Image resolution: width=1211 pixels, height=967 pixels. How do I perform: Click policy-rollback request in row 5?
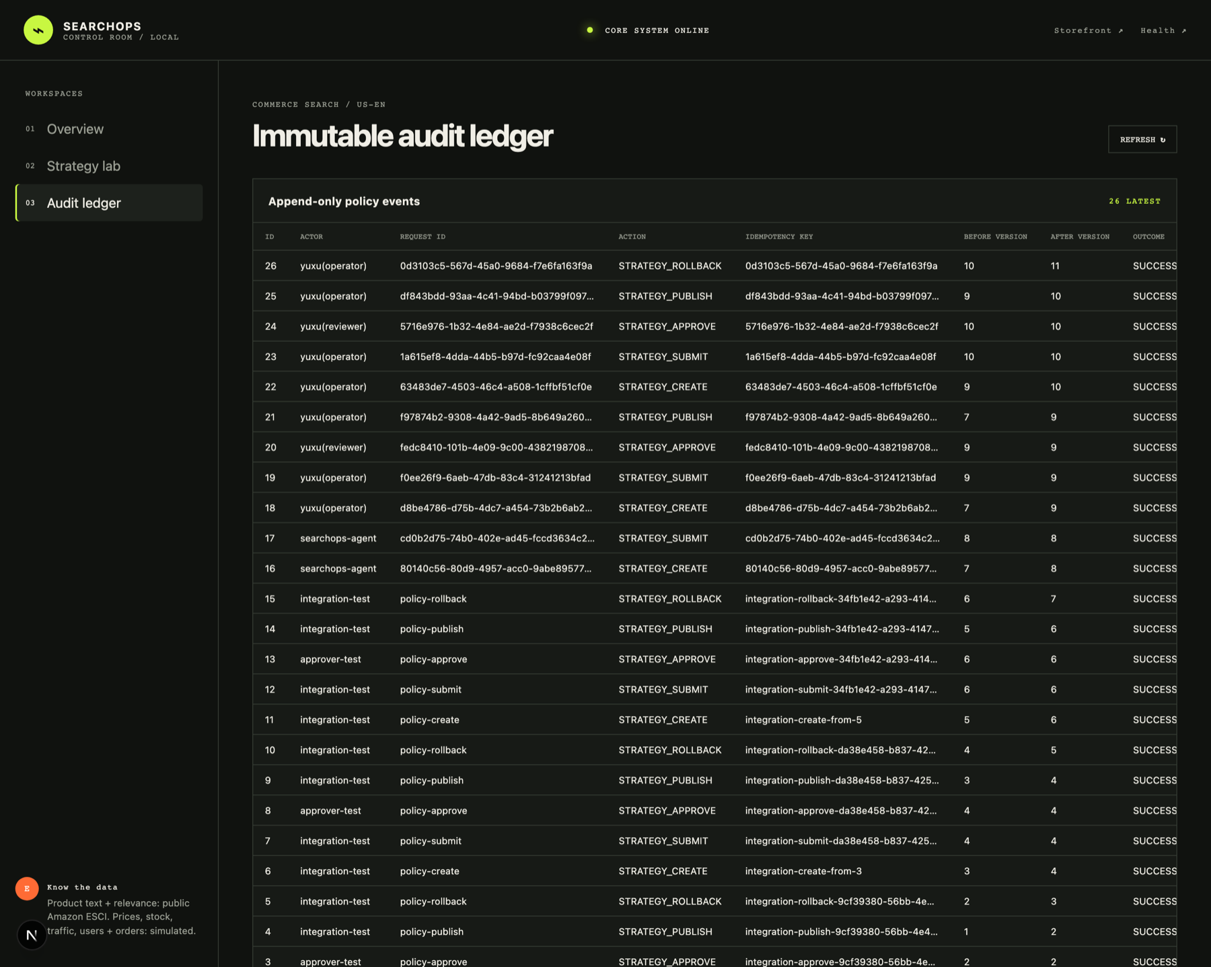(433, 902)
